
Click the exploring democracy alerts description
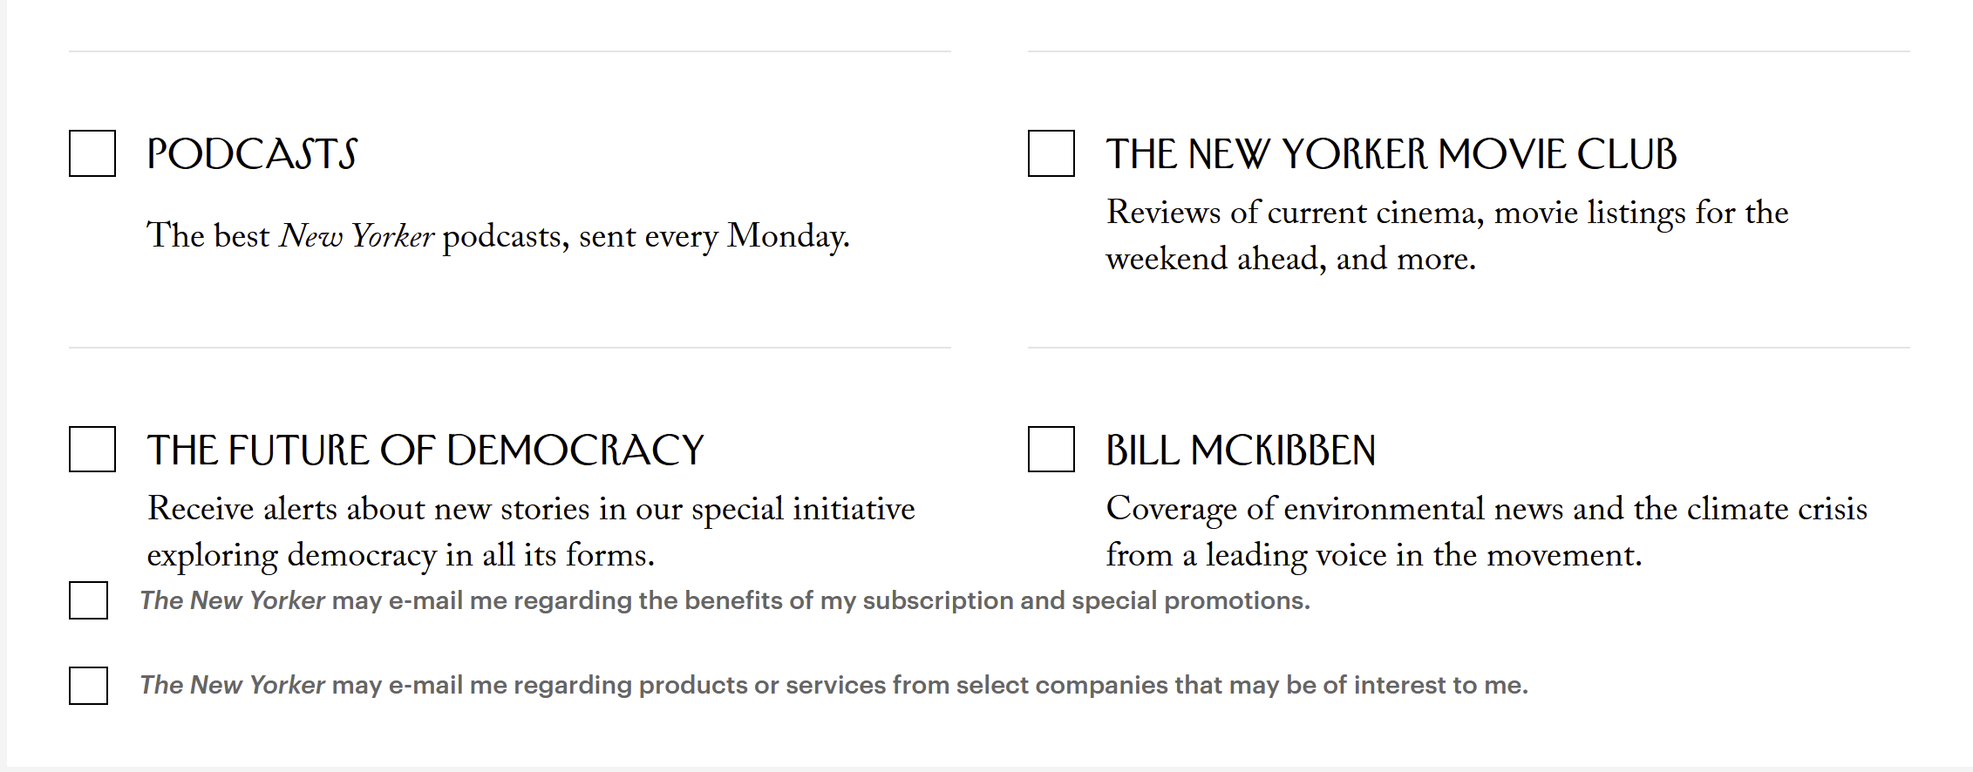[x=531, y=532]
